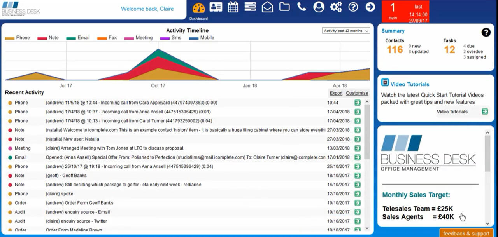Click the feedback & support button
The height and width of the screenshot is (237, 498).
click(466, 233)
